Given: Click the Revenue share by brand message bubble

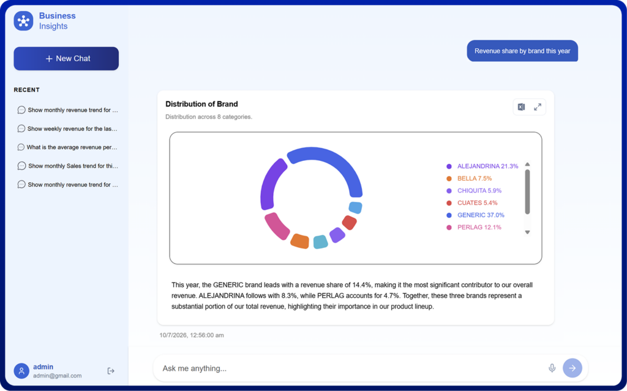Looking at the screenshot, I should (x=522, y=51).
